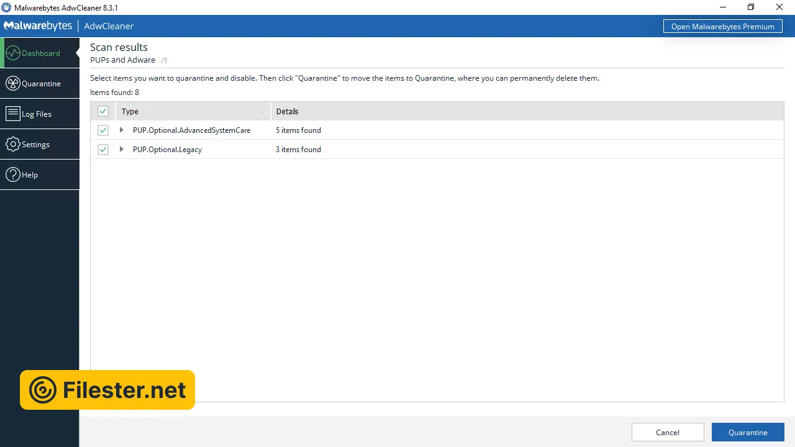
Task: Go to the Log Files sidebar tab
Action: tap(37, 114)
